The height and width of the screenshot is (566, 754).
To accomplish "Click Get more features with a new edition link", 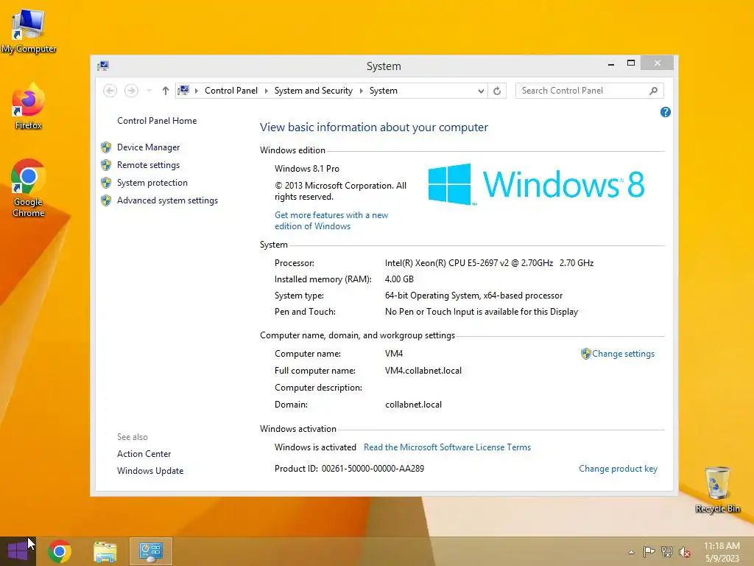I will (331, 220).
